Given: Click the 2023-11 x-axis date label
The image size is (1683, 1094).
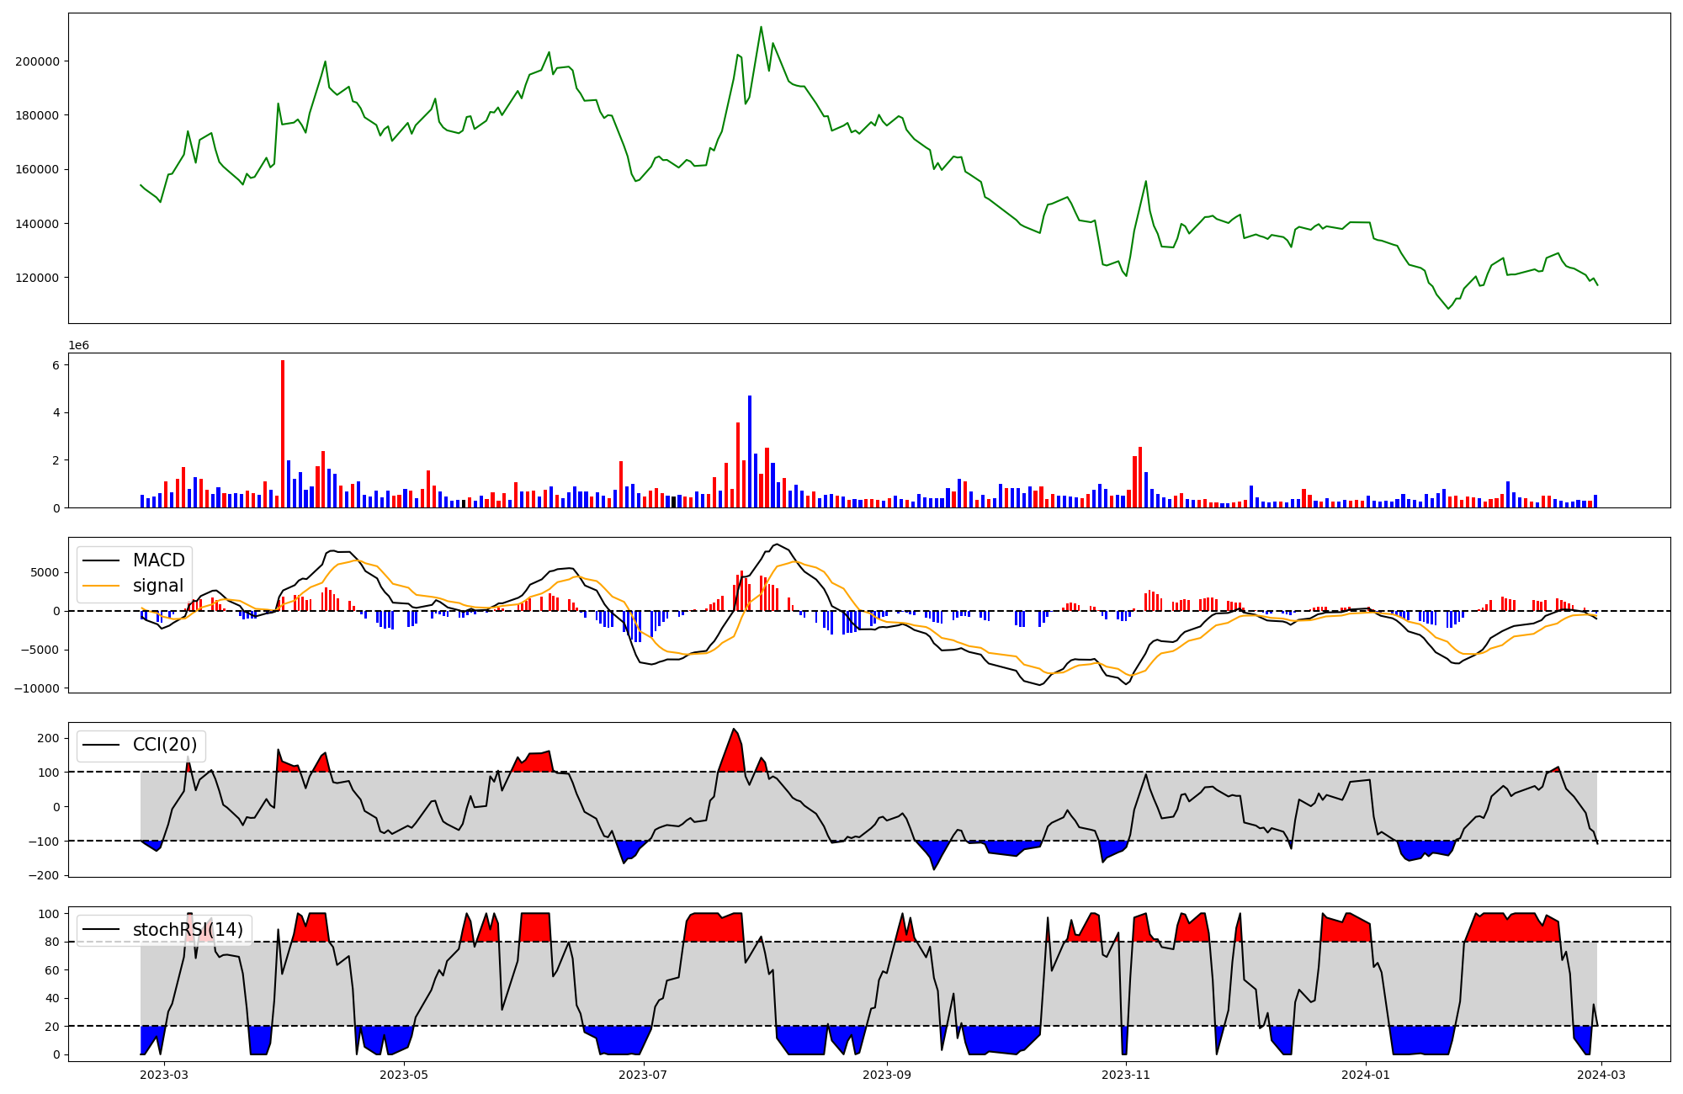Looking at the screenshot, I should click(1126, 1075).
